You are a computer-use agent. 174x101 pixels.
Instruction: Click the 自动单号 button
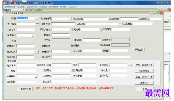point(41,65)
